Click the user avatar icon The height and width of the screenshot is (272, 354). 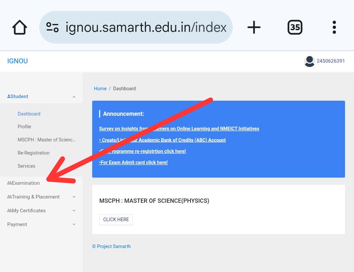tap(309, 61)
